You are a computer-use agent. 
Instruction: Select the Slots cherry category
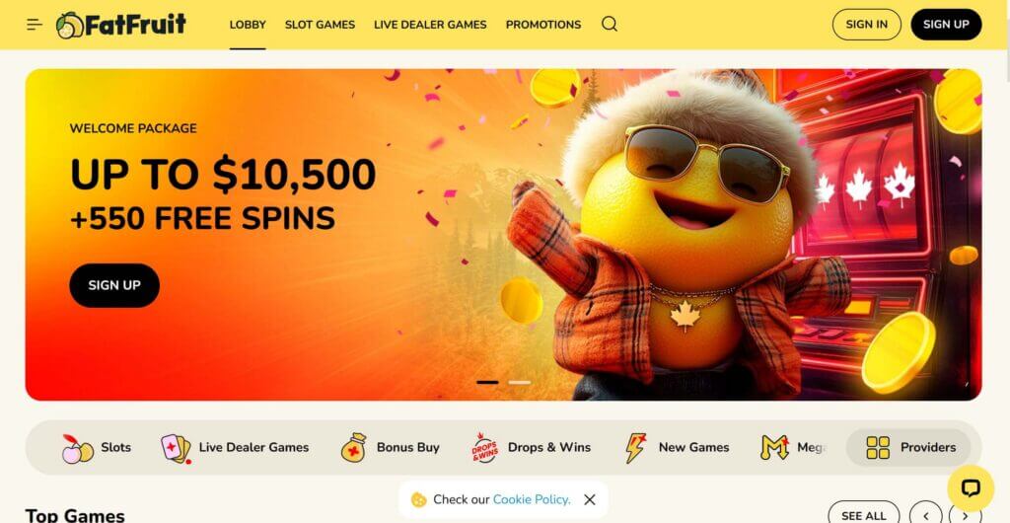coord(97,448)
